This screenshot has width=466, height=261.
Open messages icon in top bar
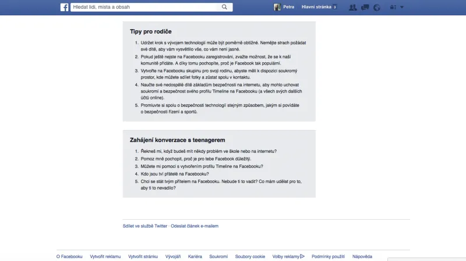coord(365,8)
